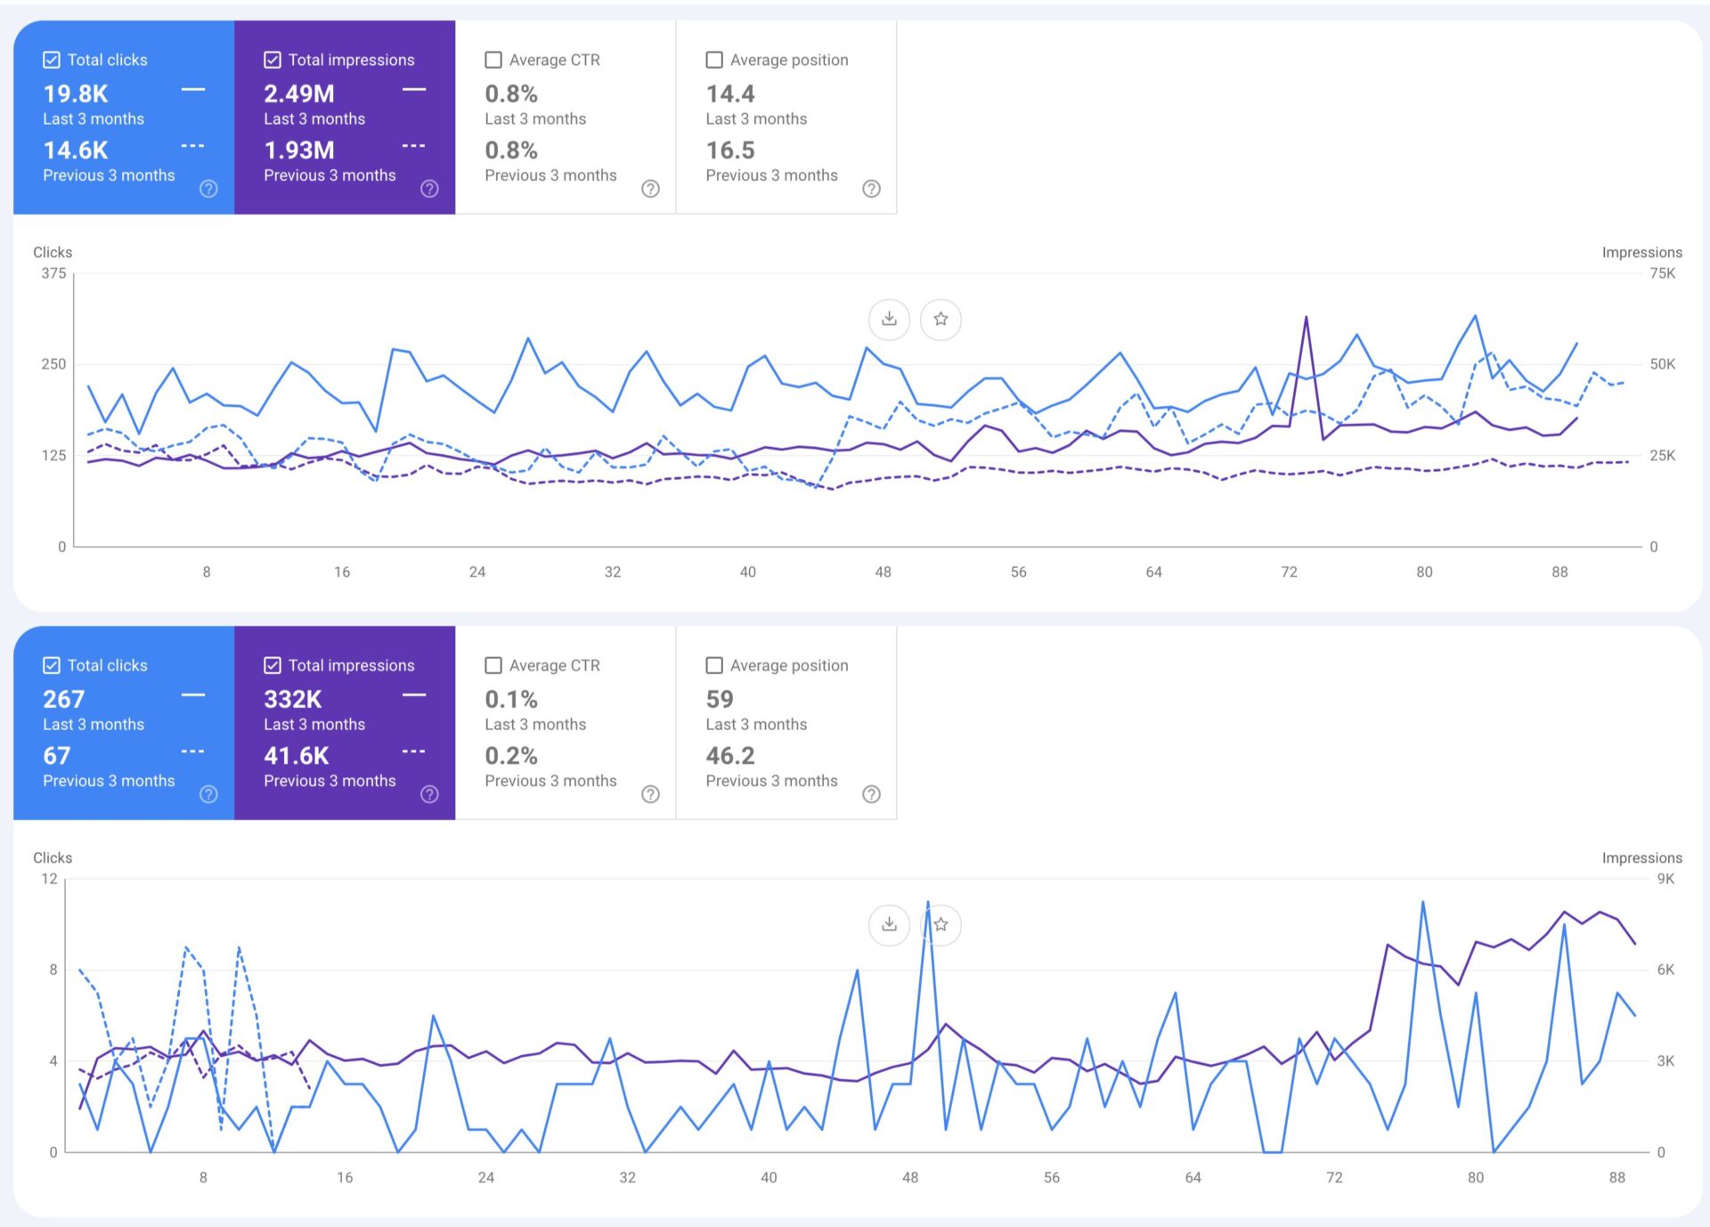The width and height of the screenshot is (1710, 1227).
Task: Uncheck Total clicks in the top report
Action: point(51,60)
